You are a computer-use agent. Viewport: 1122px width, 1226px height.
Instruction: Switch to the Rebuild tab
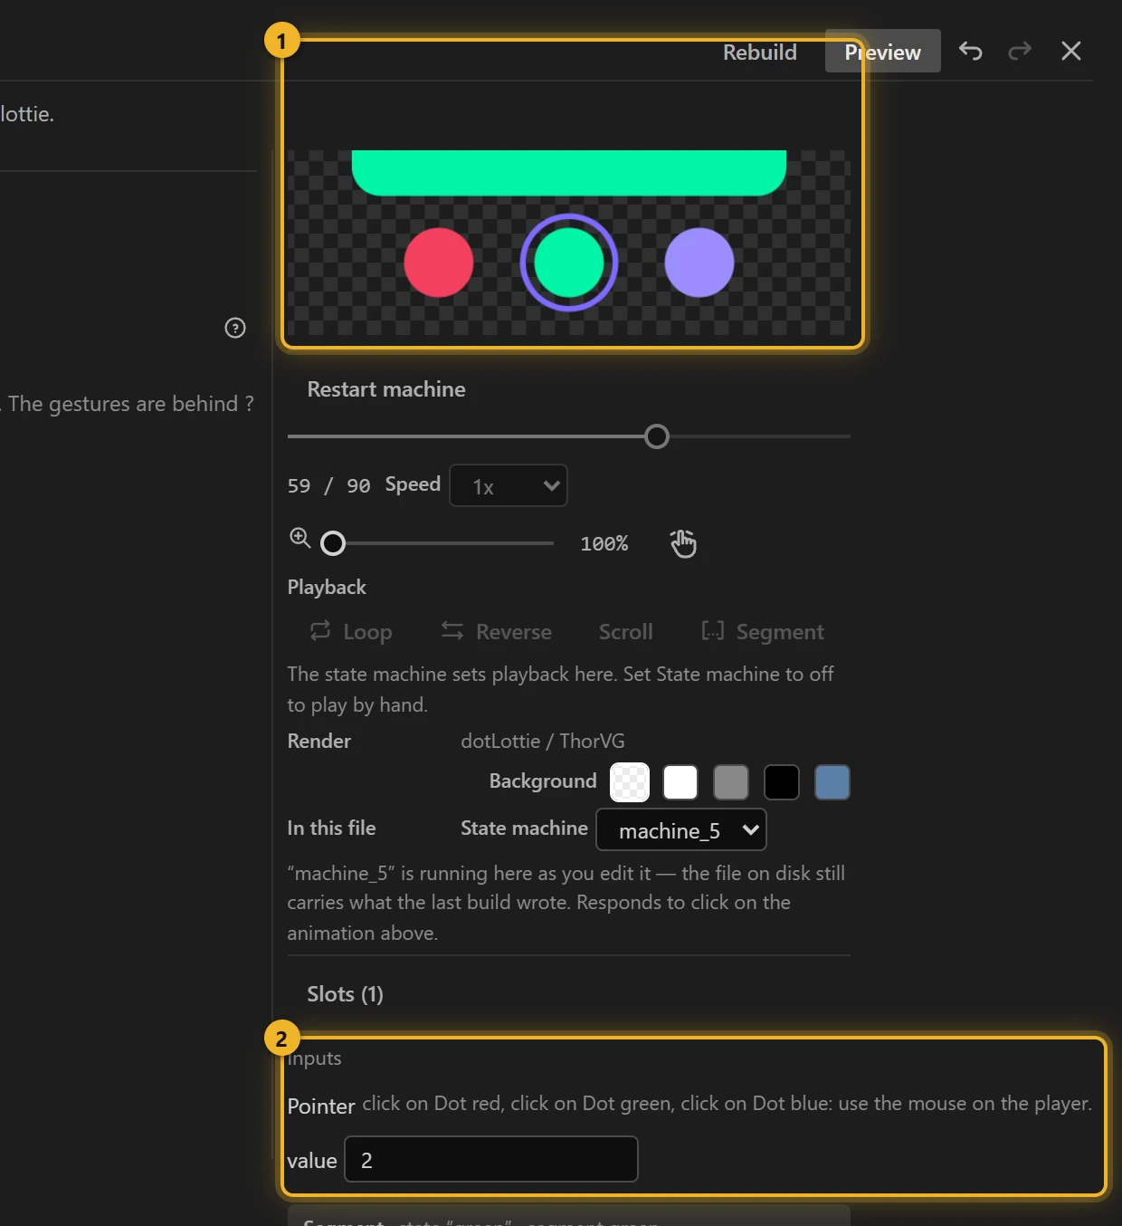tap(760, 53)
